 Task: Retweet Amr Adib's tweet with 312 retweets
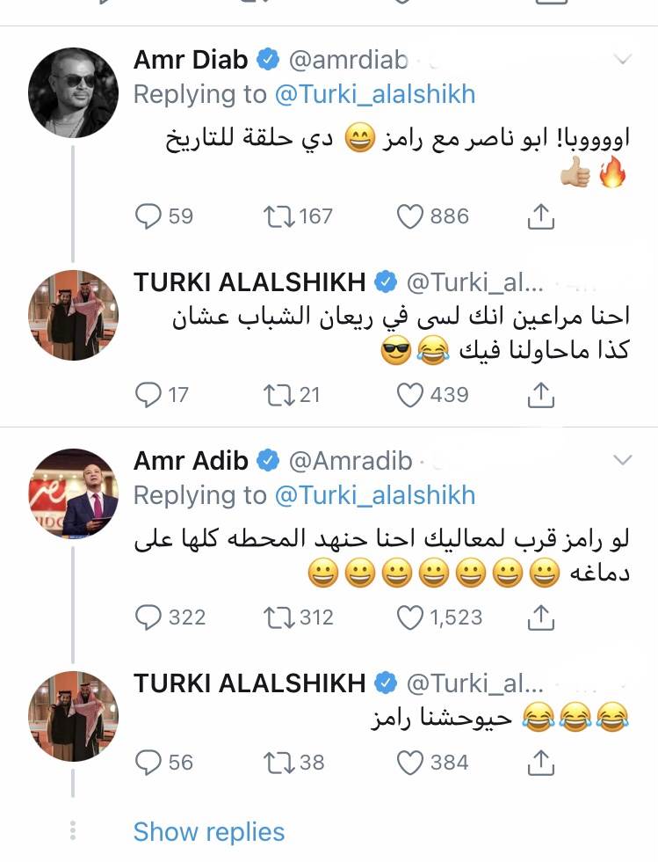tap(277, 617)
